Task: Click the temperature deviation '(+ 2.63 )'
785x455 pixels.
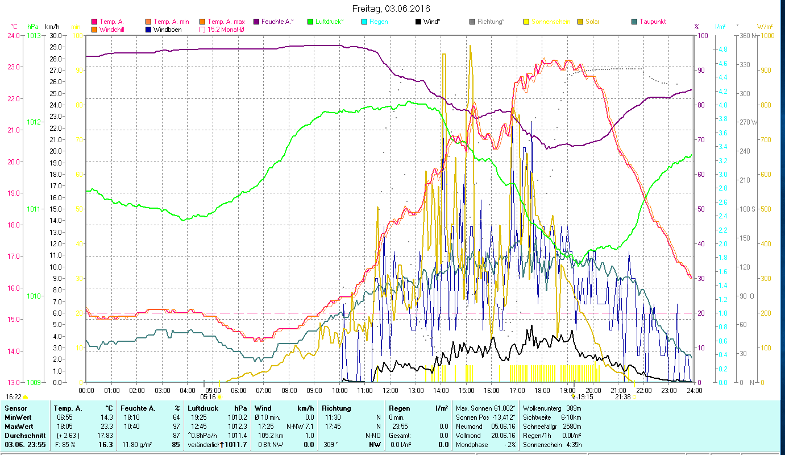Action: pyautogui.click(x=68, y=435)
